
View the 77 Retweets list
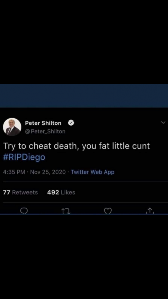pyautogui.click(x=21, y=192)
